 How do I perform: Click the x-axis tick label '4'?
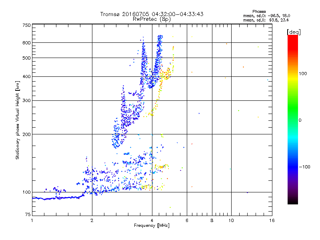coord(152,220)
